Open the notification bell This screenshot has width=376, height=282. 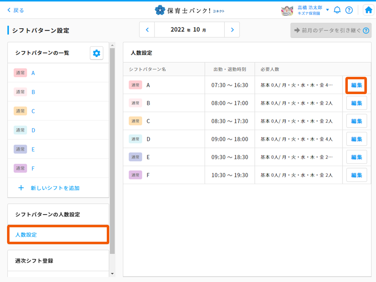[x=337, y=10]
